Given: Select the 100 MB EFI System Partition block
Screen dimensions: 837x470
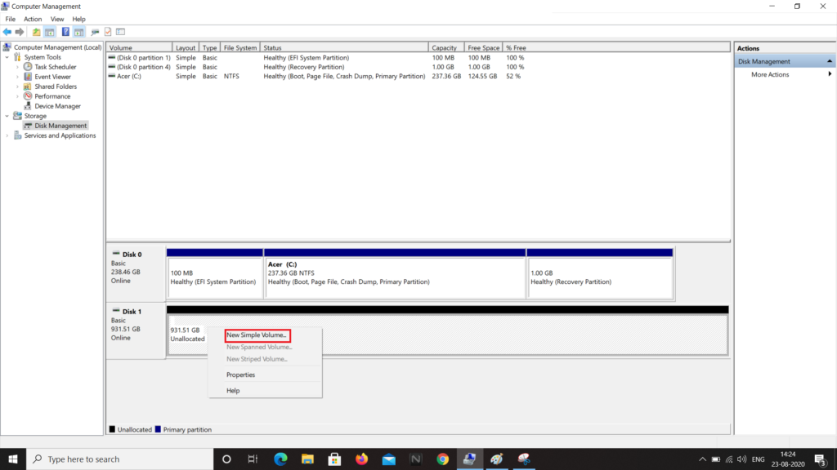Looking at the screenshot, I should point(215,273).
